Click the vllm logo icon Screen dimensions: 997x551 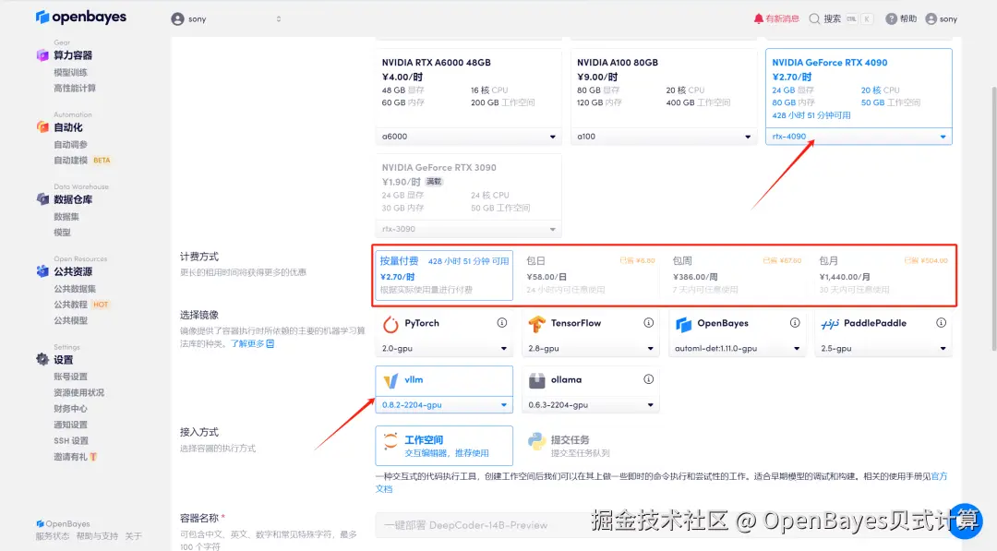(x=390, y=380)
